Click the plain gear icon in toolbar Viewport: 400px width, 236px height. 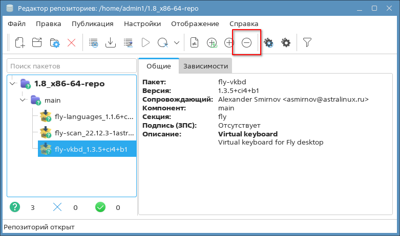click(x=286, y=43)
